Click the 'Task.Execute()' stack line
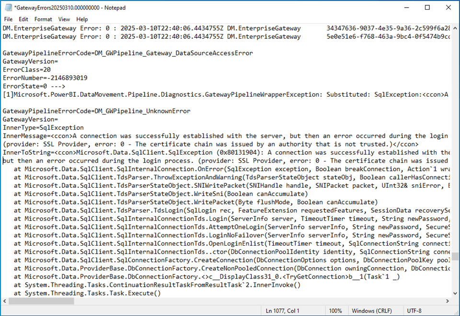The width and height of the screenshot is (460, 316). (x=87, y=293)
